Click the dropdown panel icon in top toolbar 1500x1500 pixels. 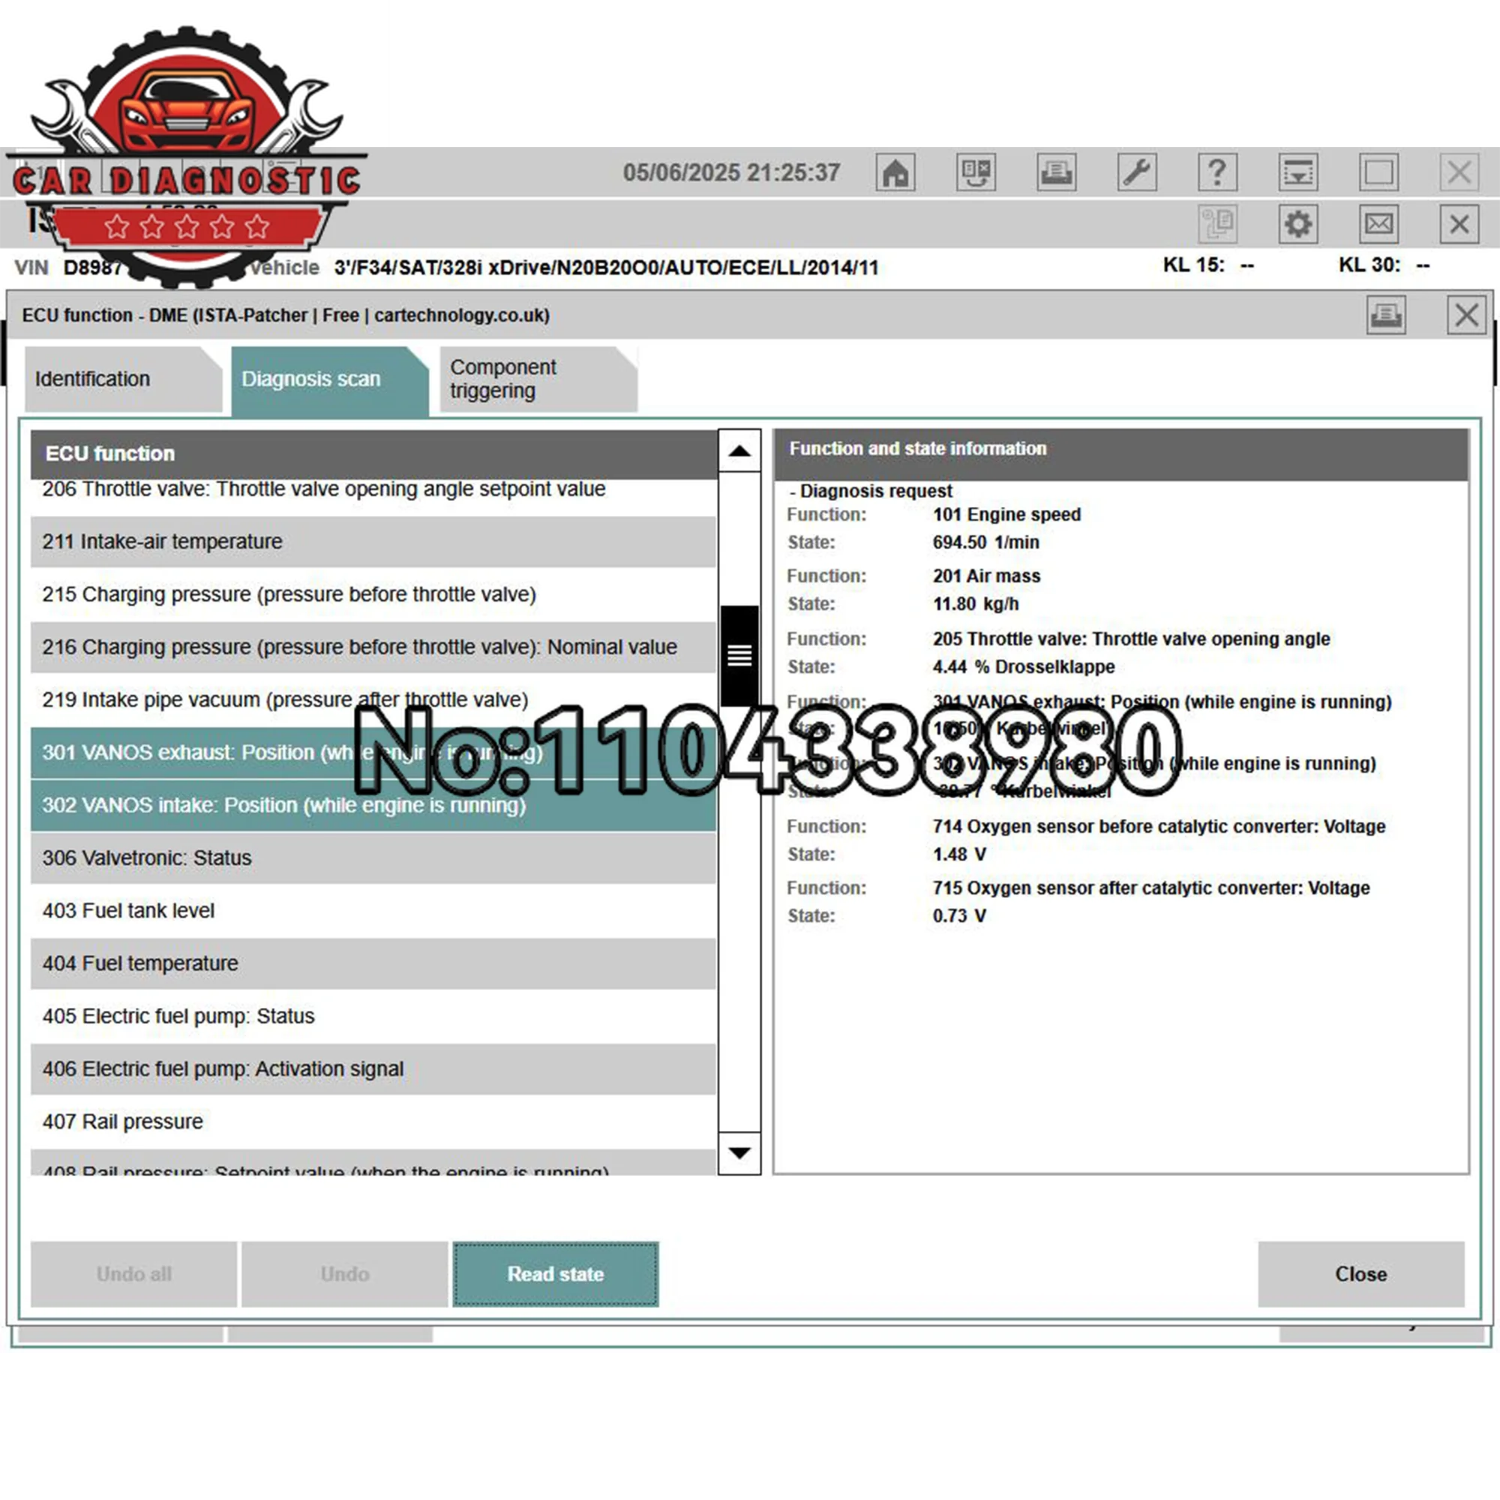tap(1297, 172)
